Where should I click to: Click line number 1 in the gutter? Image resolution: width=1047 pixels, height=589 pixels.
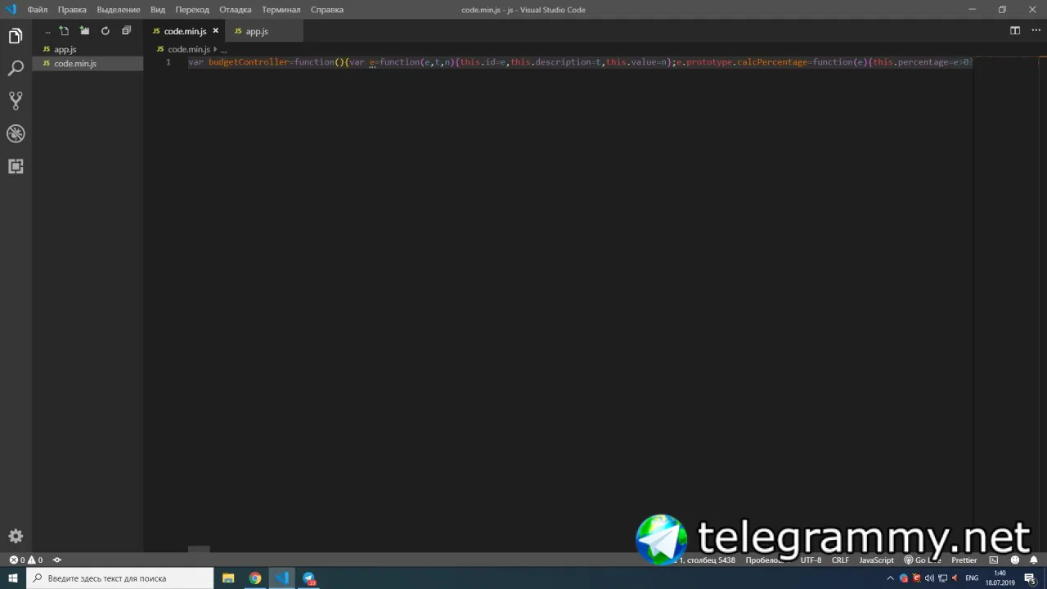(x=169, y=62)
